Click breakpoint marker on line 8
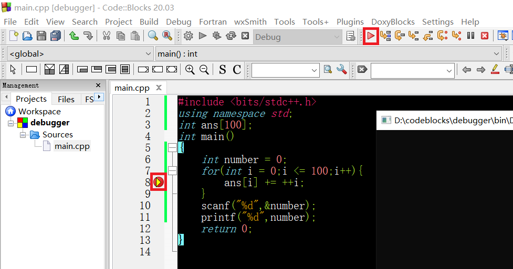Screen dimensions: 513x269 [159, 182]
